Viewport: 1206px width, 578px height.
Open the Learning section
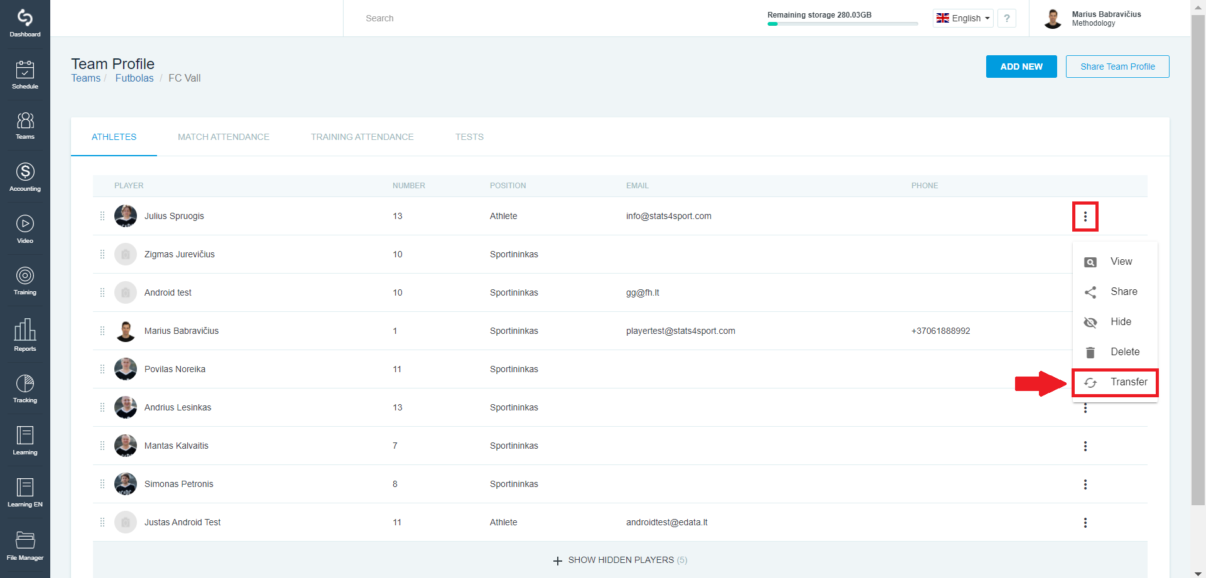click(x=25, y=441)
